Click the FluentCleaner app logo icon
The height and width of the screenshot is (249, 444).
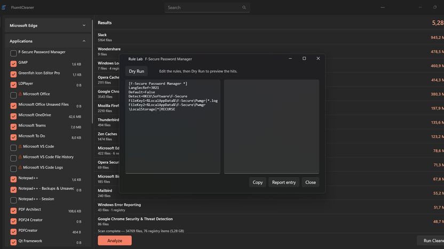click(x=4, y=7)
